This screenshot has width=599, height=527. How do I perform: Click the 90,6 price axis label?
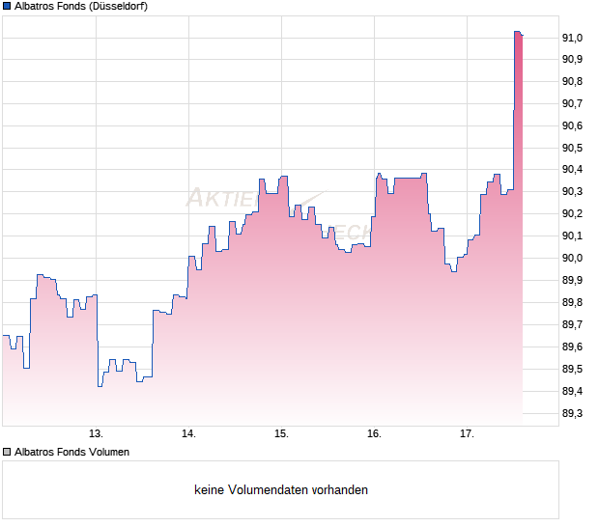coord(572,125)
